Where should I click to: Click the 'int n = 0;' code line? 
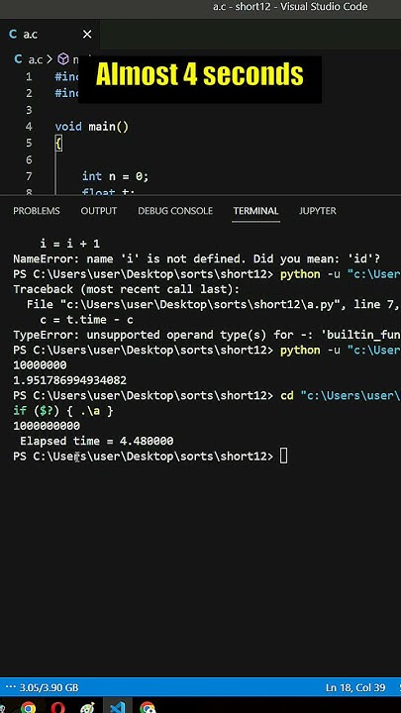[116, 176]
